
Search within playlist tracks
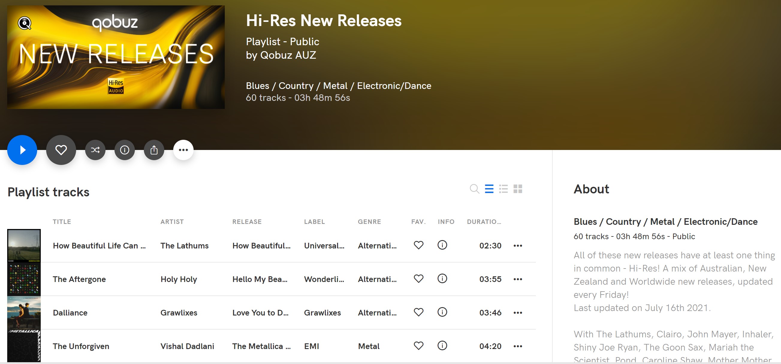[474, 189]
